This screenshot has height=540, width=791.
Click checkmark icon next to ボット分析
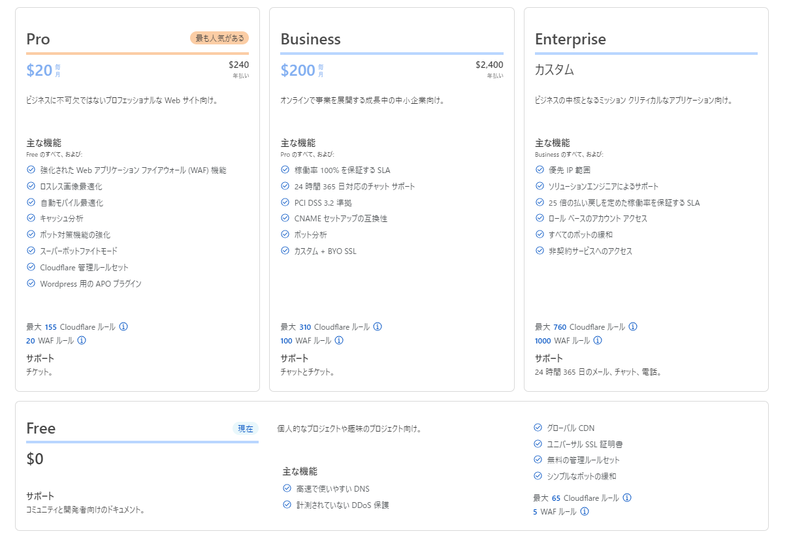tap(285, 234)
